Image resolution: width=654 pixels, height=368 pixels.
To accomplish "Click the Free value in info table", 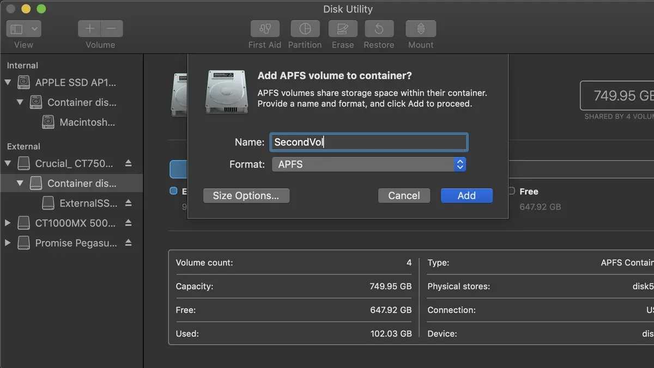I will (391, 310).
